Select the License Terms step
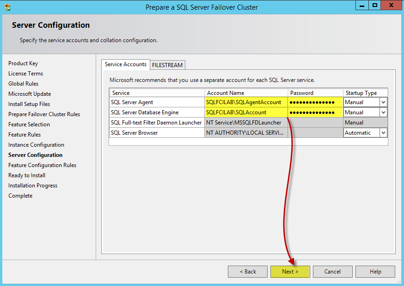This screenshot has height=286, width=404. click(x=25, y=74)
